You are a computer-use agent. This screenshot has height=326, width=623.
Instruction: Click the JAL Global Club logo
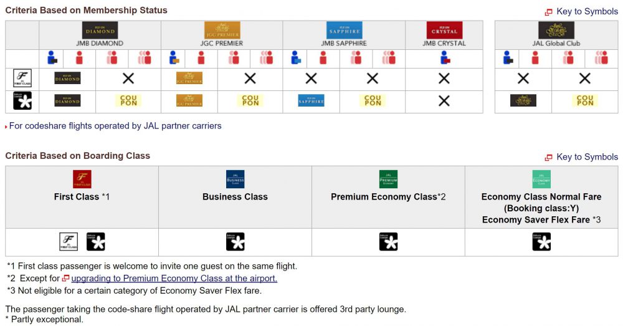point(552,31)
